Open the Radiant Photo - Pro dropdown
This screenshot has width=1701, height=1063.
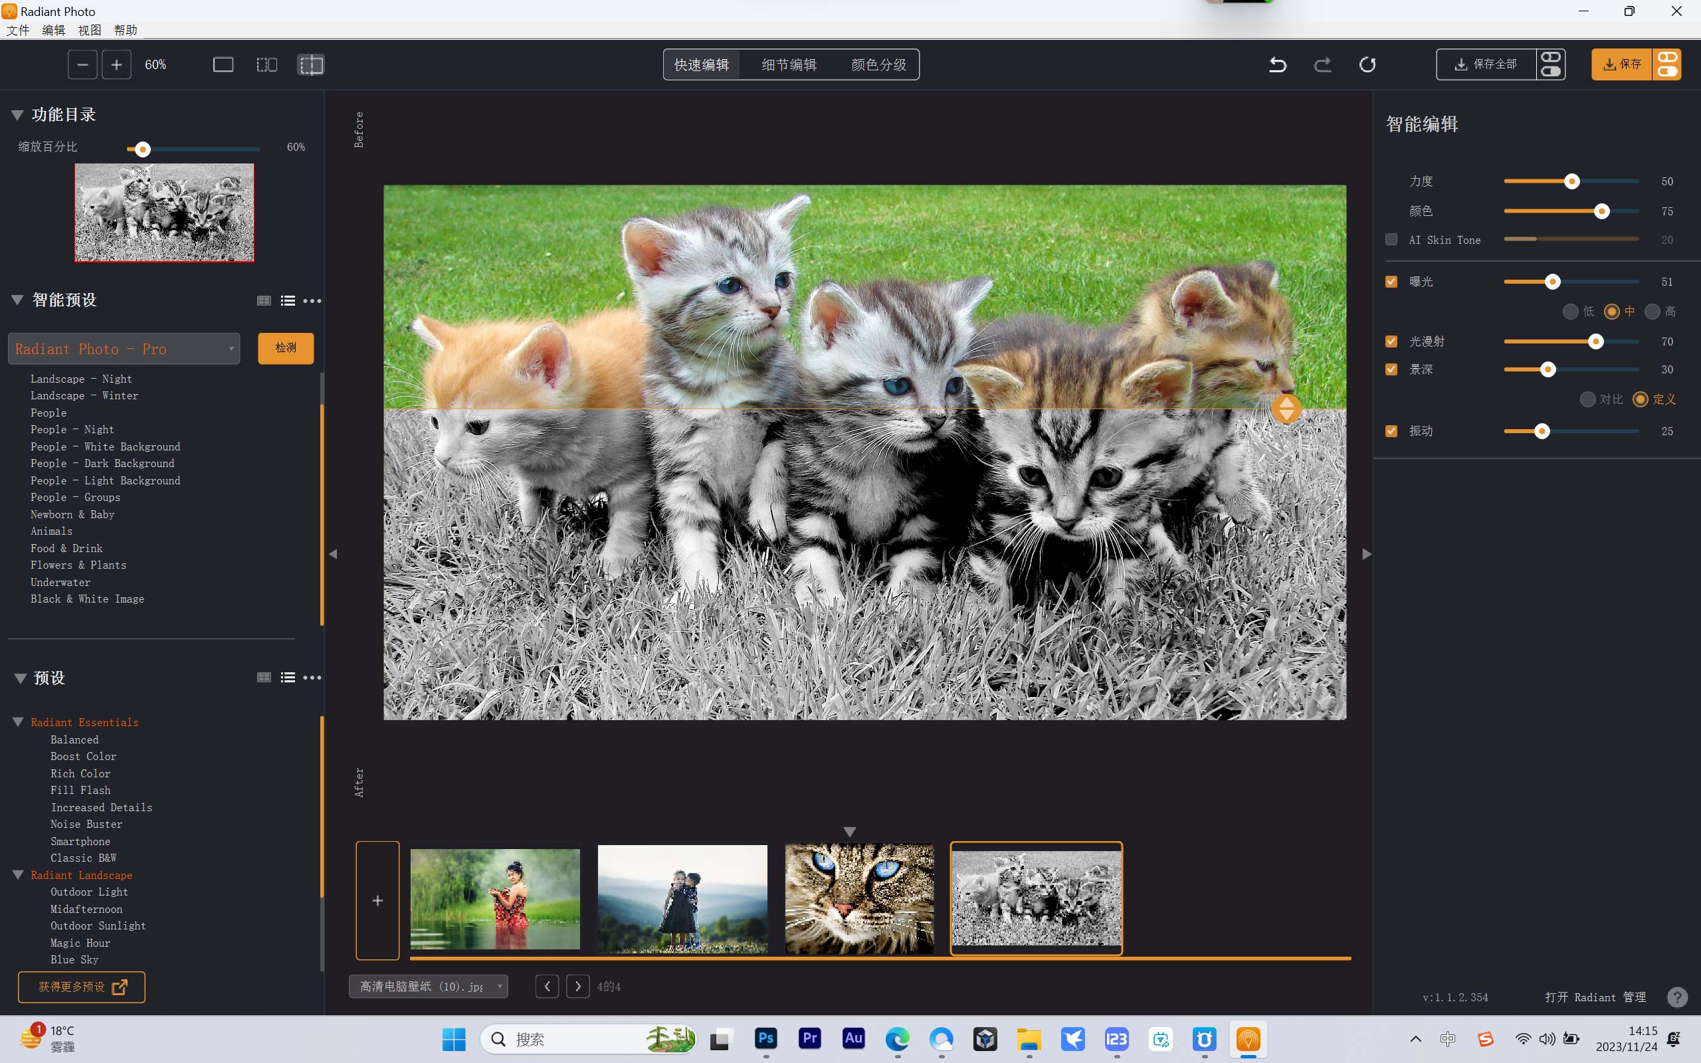point(124,349)
